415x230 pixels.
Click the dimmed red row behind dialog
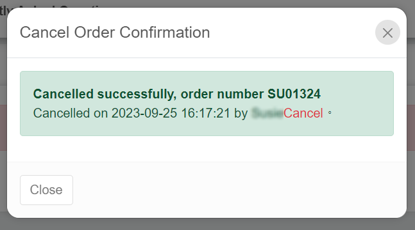pos(3,128)
